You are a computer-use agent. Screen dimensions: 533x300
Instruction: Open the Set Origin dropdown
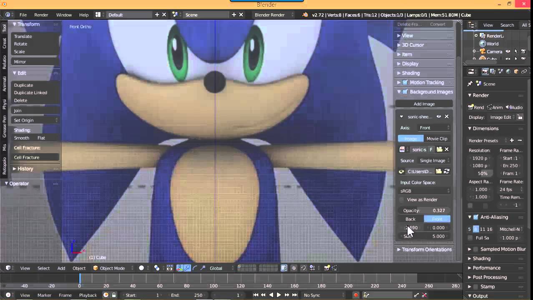(35, 120)
